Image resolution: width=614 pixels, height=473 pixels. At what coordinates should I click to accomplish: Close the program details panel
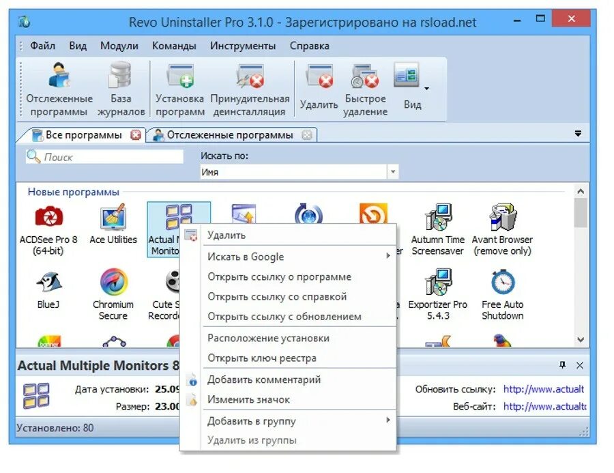click(579, 365)
